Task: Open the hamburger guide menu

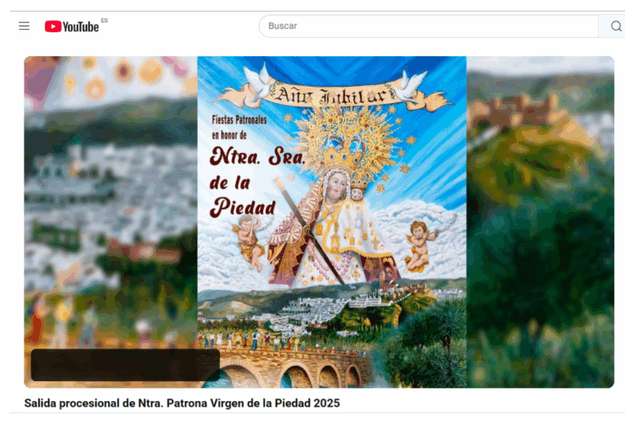Action: [x=24, y=26]
